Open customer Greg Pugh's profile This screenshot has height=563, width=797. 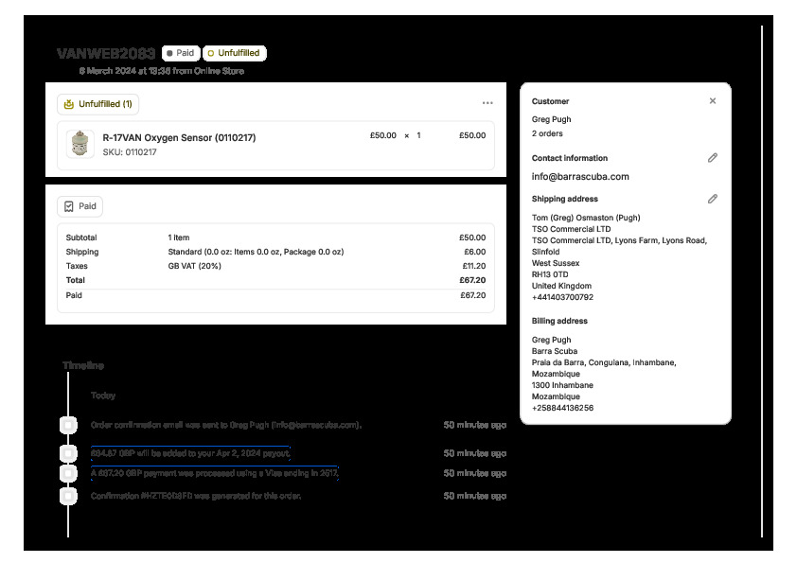[x=551, y=119]
